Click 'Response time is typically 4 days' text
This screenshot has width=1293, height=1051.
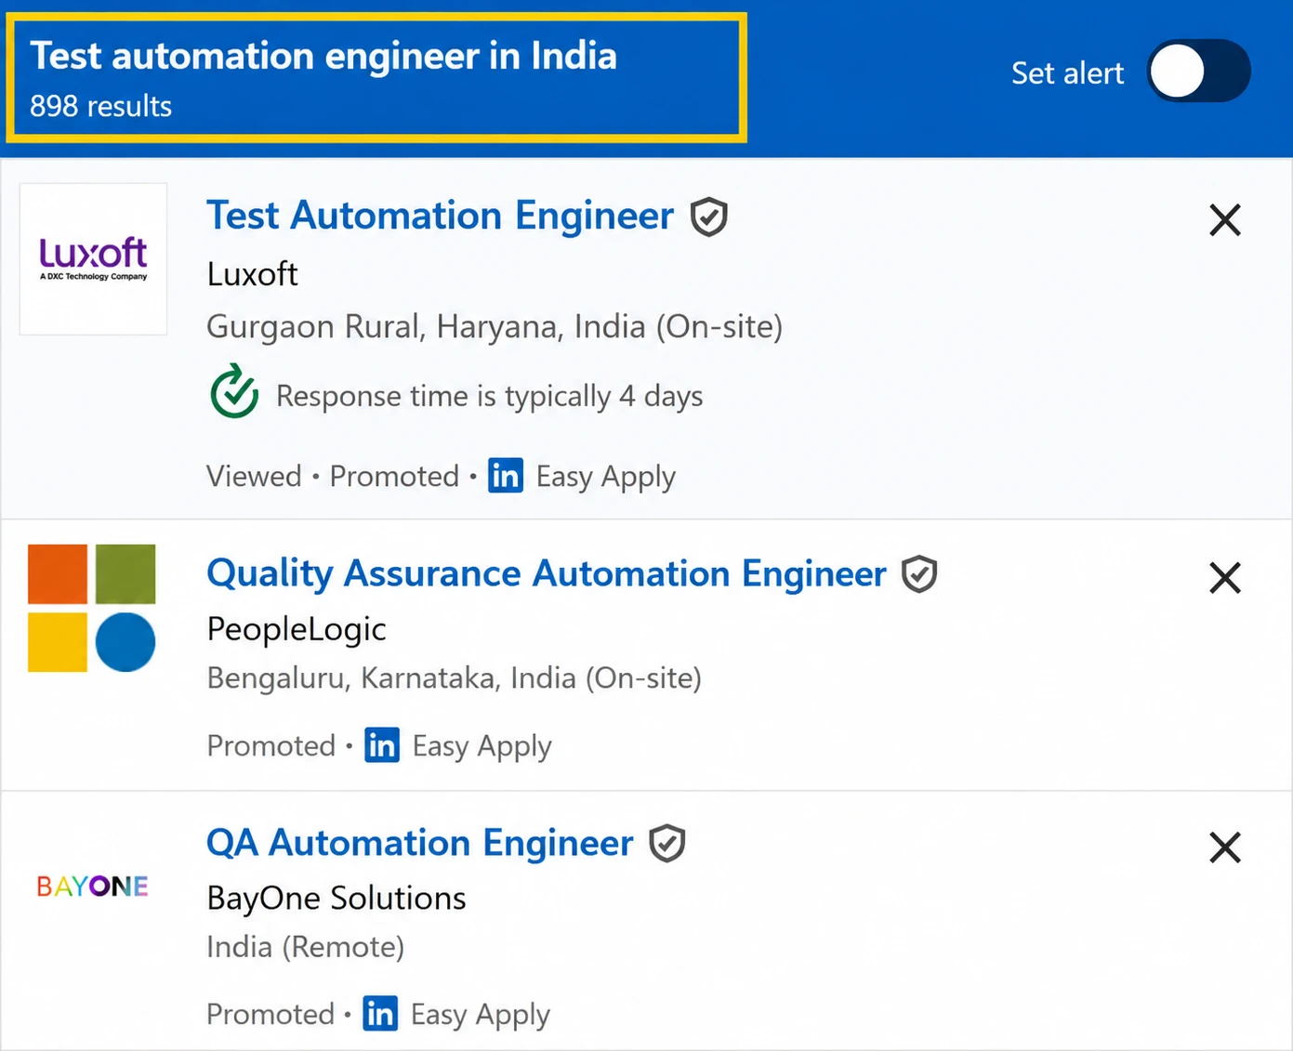(489, 396)
